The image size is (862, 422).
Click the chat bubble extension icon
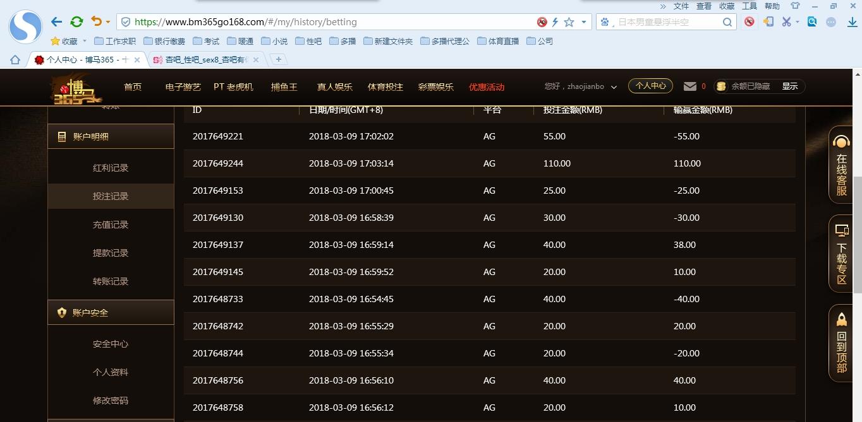tap(832, 21)
